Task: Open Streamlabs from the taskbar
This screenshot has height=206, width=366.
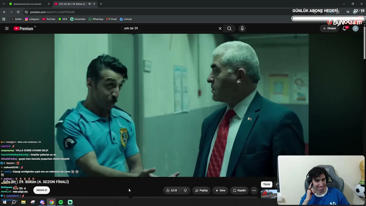Action: 70,202
